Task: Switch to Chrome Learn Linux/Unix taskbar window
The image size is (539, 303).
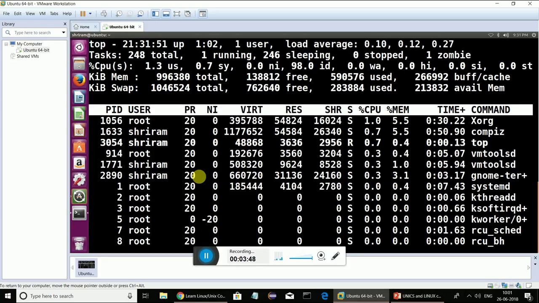Action: pyautogui.click(x=201, y=296)
